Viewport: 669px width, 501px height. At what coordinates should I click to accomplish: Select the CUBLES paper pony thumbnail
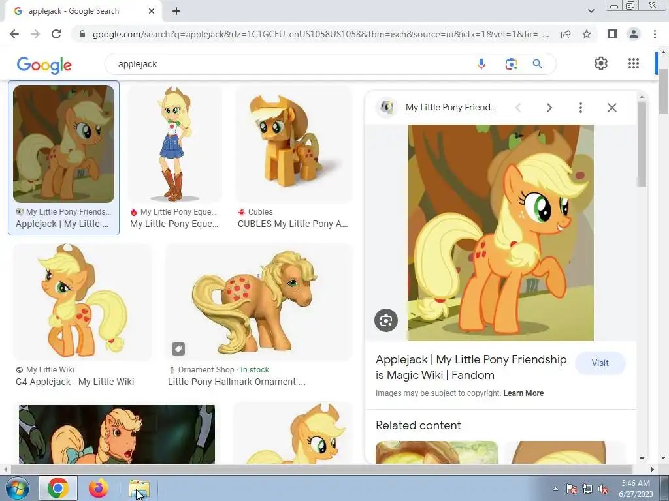(x=294, y=144)
